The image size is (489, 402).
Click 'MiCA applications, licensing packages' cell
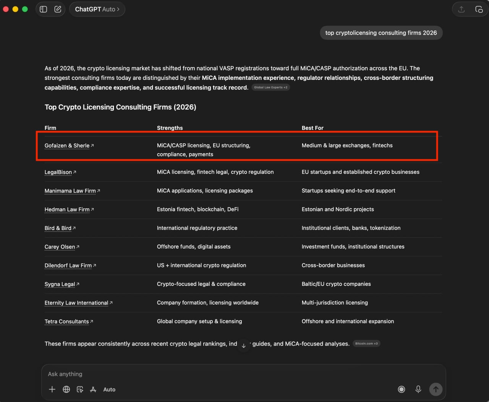pos(205,191)
